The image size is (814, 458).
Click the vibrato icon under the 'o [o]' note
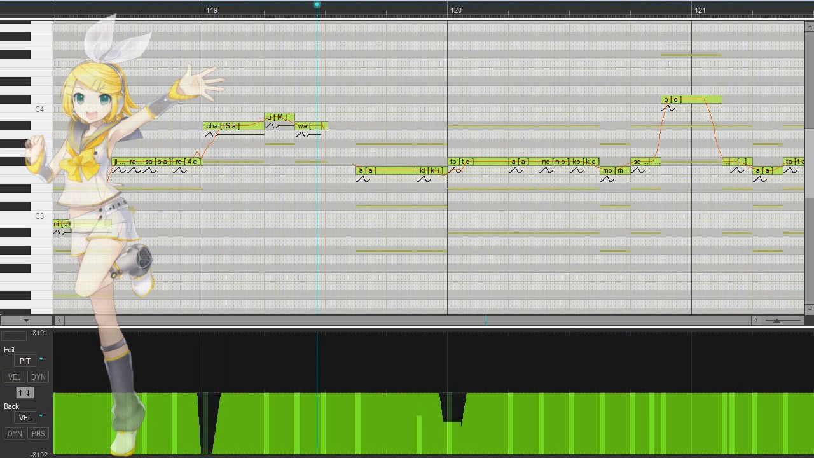(x=669, y=108)
